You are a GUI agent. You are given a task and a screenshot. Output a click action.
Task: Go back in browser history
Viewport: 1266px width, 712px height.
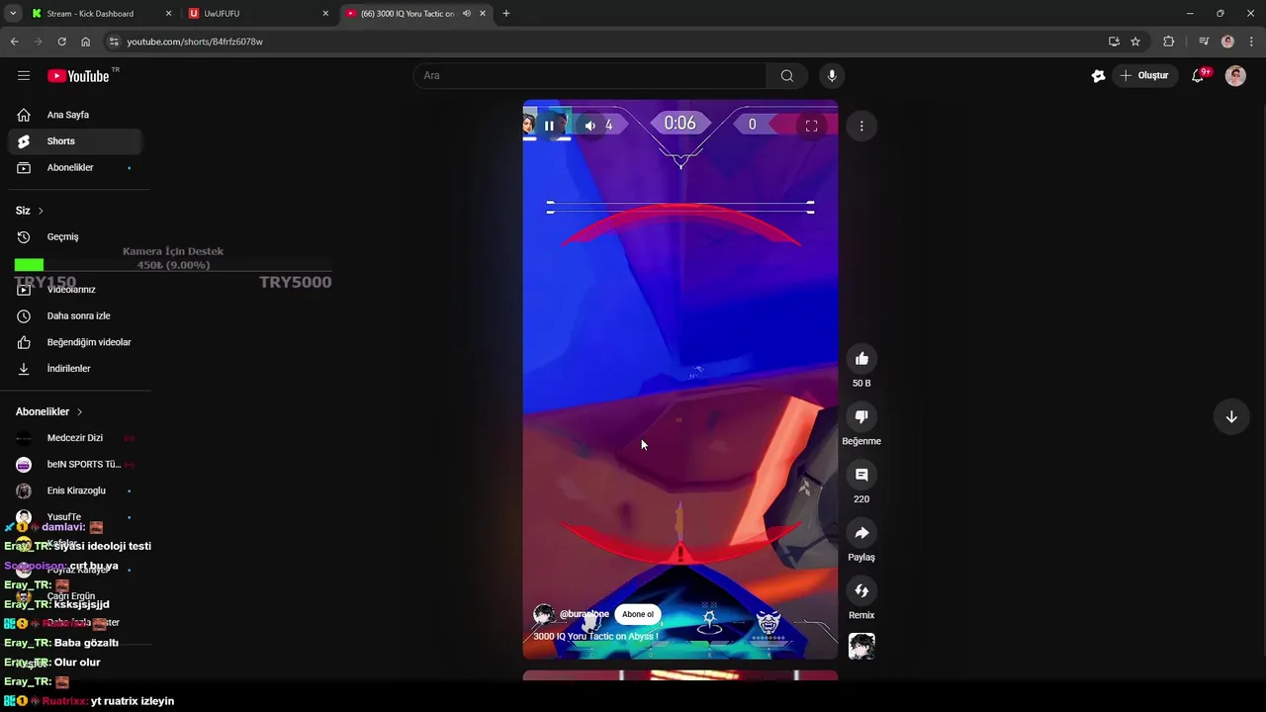[x=14, y=42]
